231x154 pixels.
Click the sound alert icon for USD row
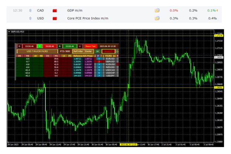30,18
